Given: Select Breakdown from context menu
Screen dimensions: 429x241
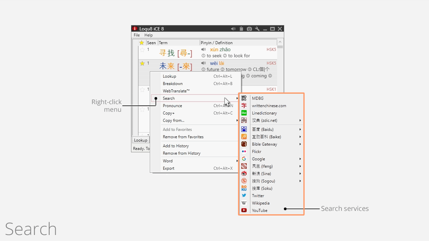Looking at the screenshot, I should 173,84.
